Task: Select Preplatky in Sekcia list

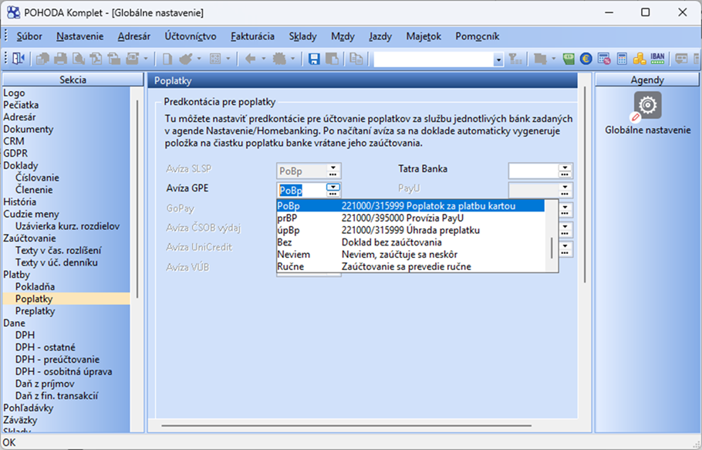Action: click(35, 311)
